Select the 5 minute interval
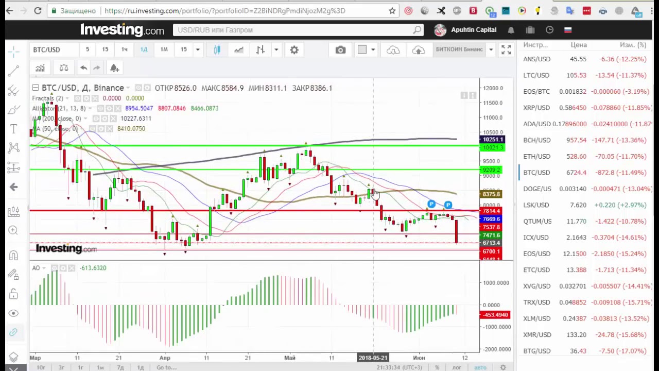This screenshot has width=659, height=371. [x=87, y=49]
